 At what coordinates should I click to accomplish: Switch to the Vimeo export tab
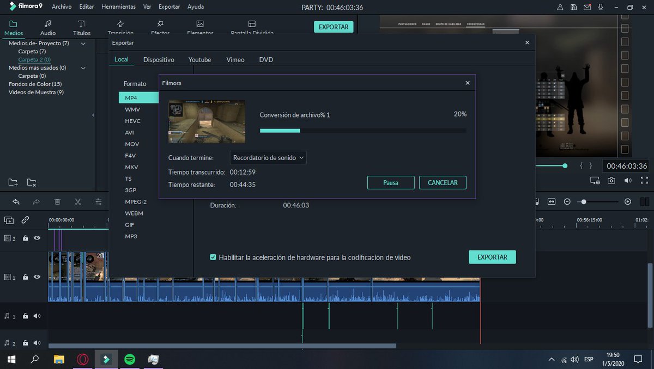click(235, 59)
